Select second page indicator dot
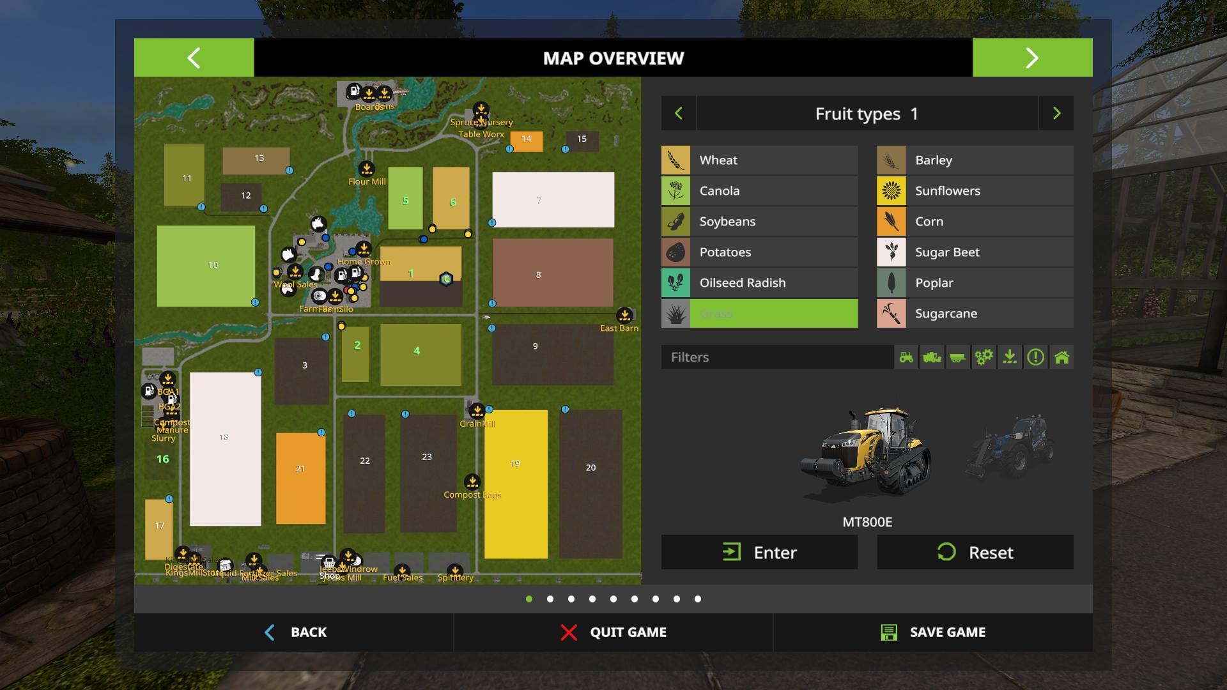The image size is (1227, 690). [550, 599]
